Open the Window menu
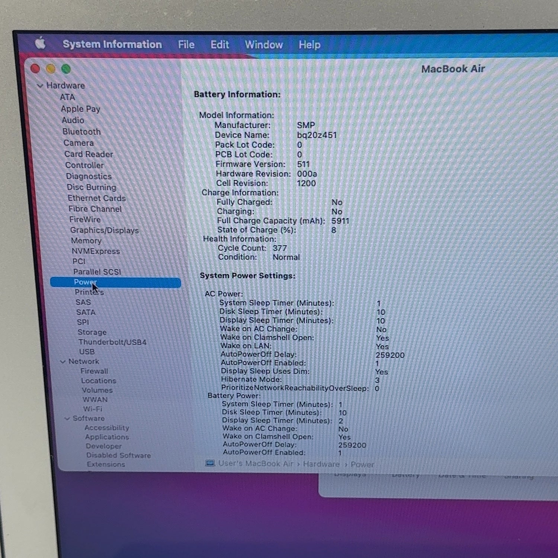This screenshot has height=558, width=558. 264,45
